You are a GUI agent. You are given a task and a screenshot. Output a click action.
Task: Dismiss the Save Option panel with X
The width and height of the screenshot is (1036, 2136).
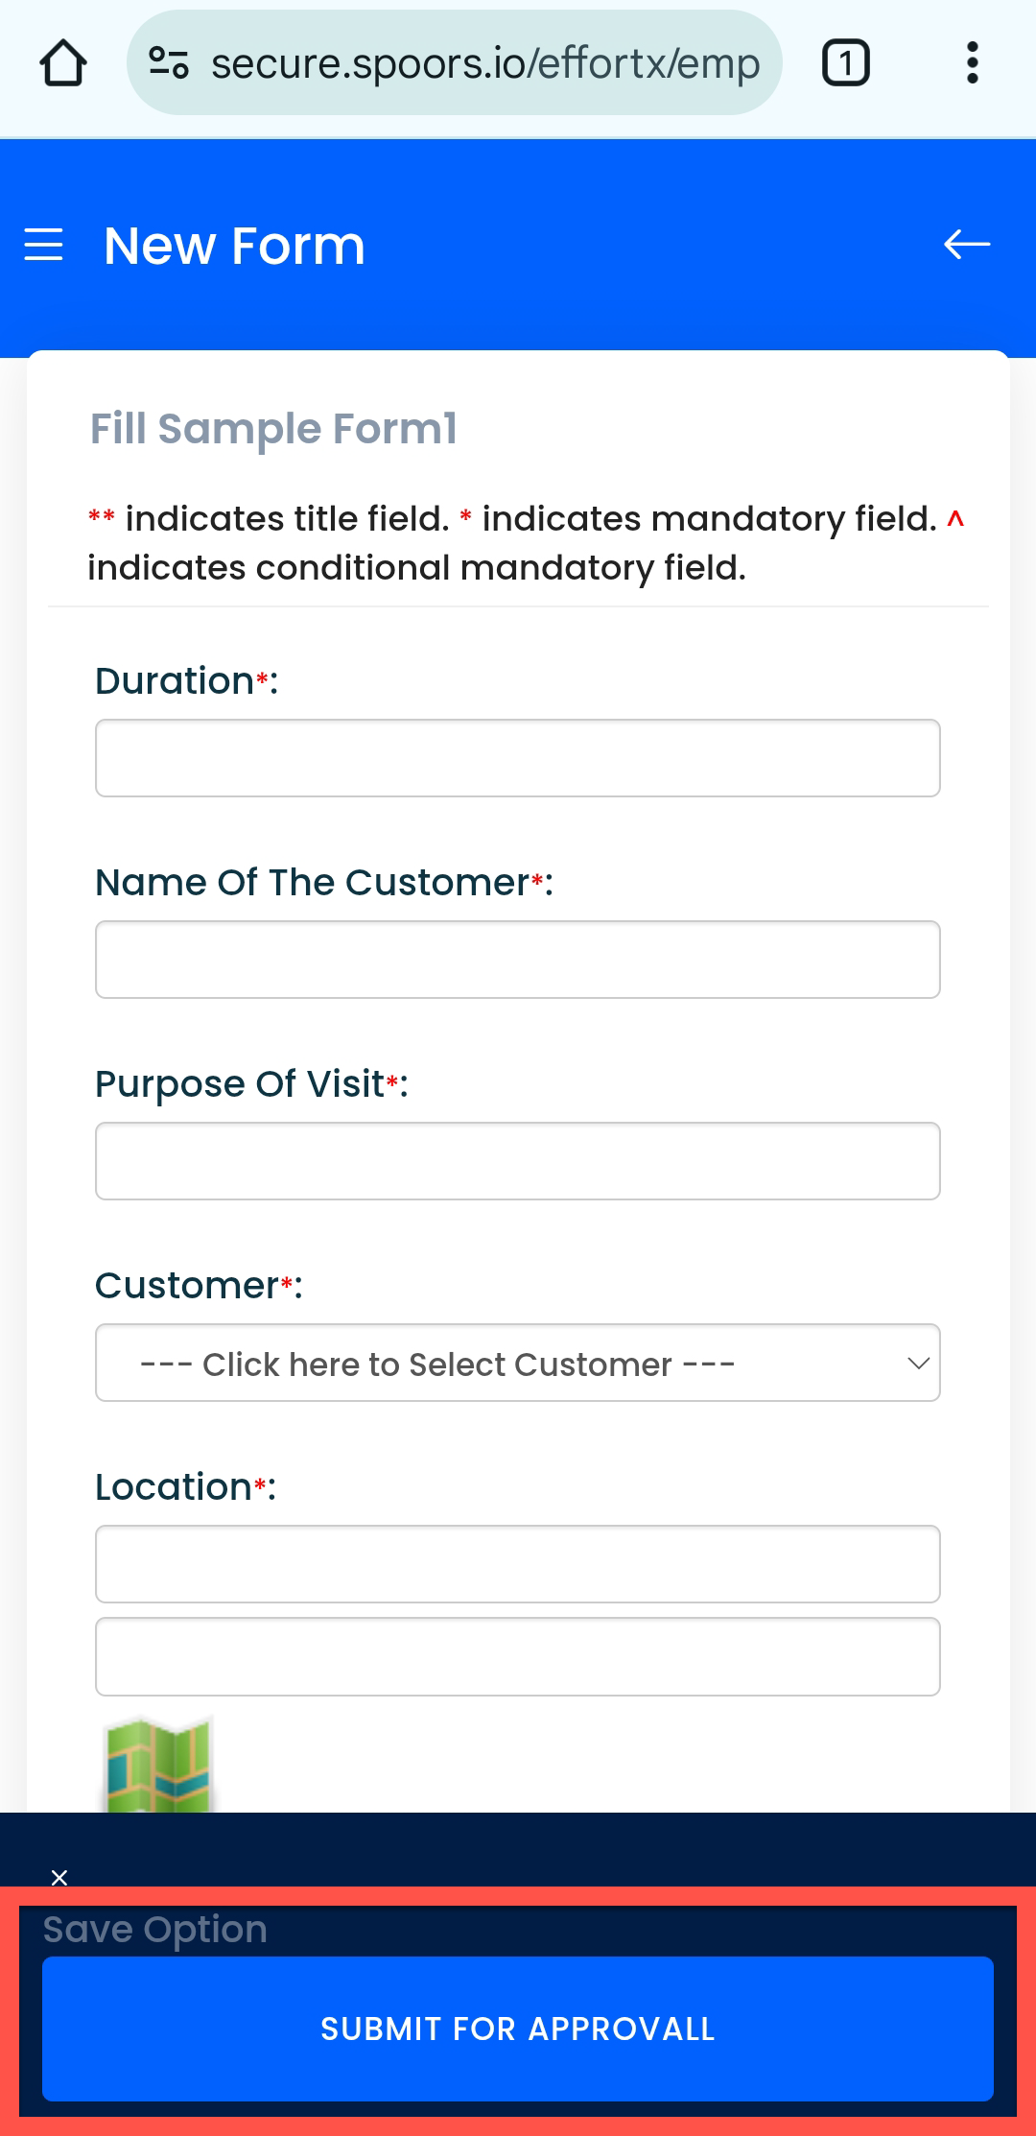click(59, 1877)
